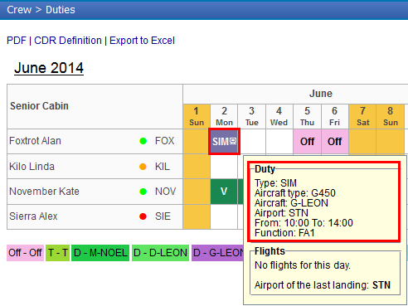The height and width of the screenshot is (306, 408).
Task: Click the 5 Thu column header
Action: [308, 116]
